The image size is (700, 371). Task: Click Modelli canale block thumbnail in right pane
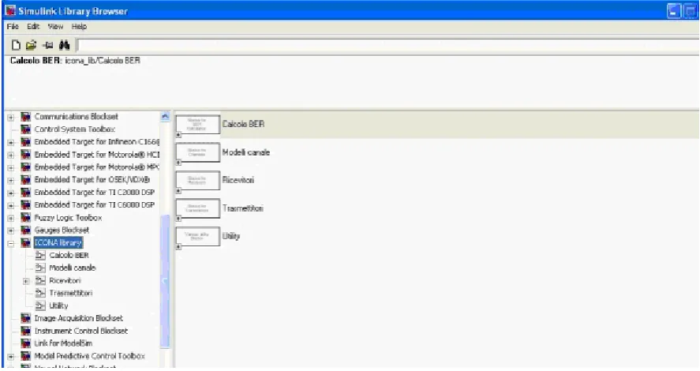click(x=198, y=152)
